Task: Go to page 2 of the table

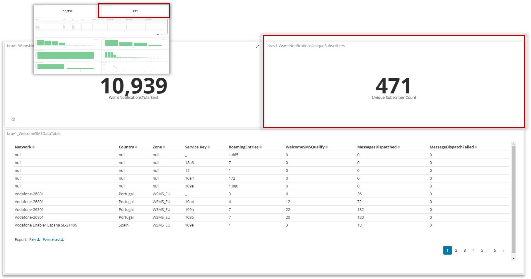Action: point(456,251)
